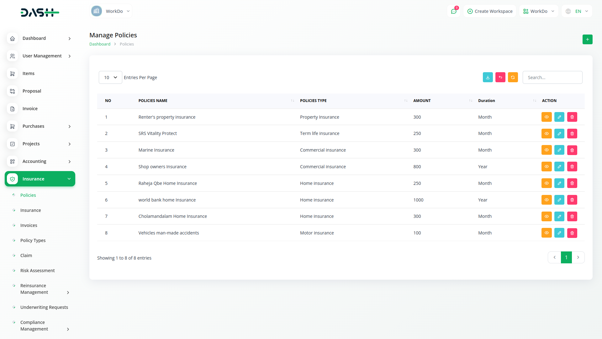Click the blue download export icon
Image resolution: width=602 pixels, height=339 pixels.
(x=488, y=78)
